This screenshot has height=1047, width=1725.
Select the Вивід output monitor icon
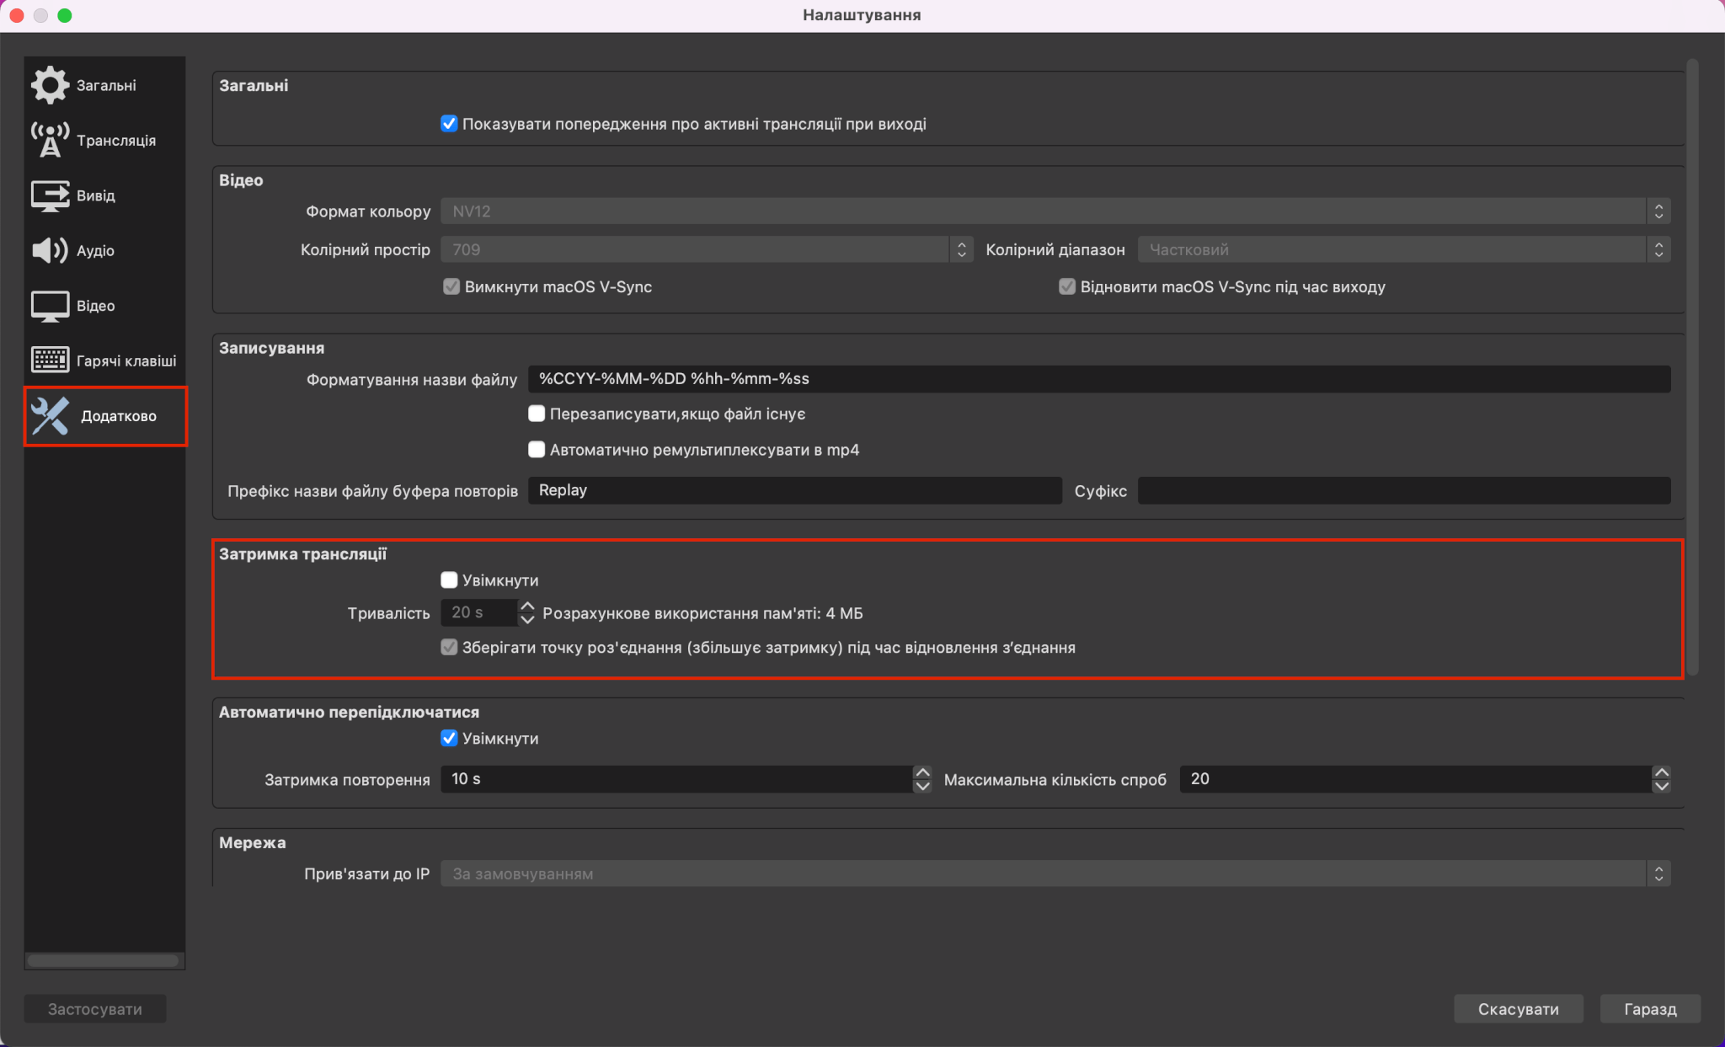[x=50, y=195]
